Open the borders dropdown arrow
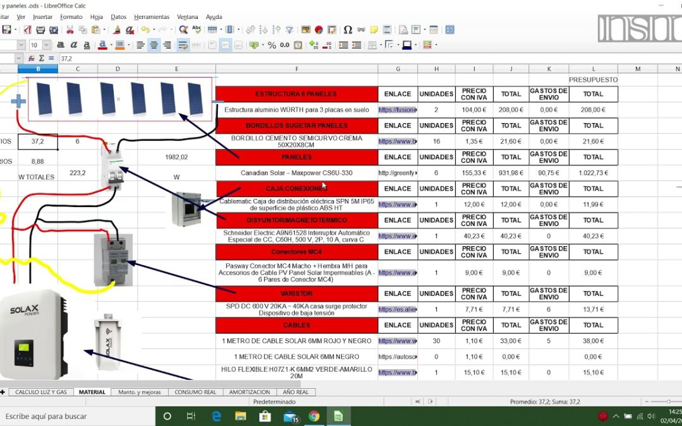 point(381,45)
